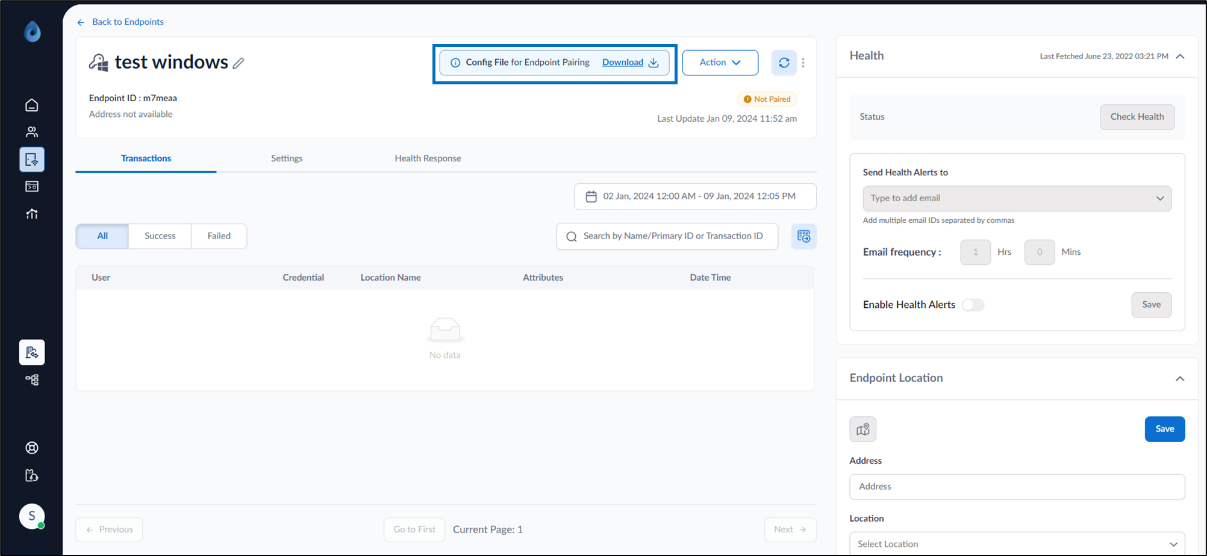Select the Failed transactions filter
1207x556 pixels.
pos(219,236)
